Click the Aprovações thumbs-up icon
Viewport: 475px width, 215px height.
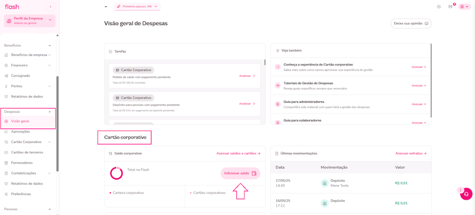pos(6,132)
